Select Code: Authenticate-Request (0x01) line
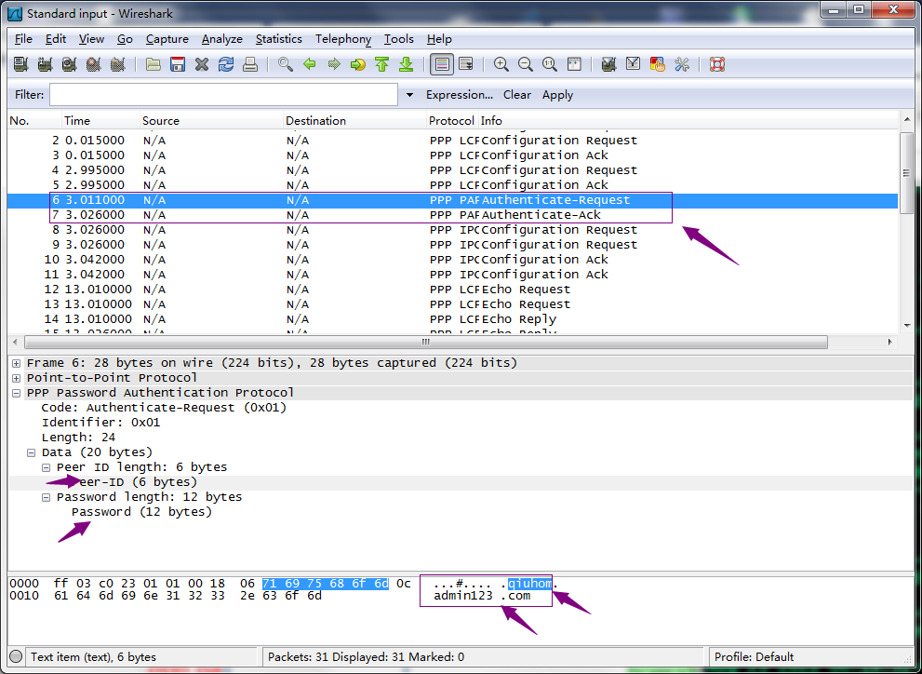Image resolution: width=922 pixels, height=674 pixels. [164, 408]
